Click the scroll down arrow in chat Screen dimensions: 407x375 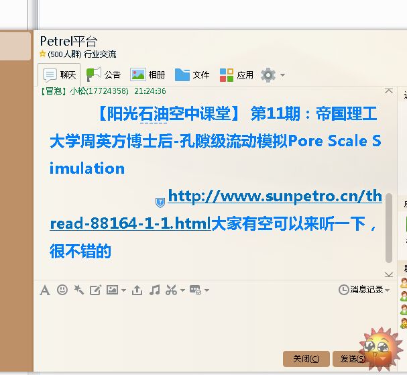point(389,274)
